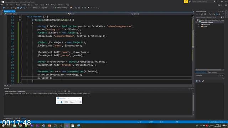
Task: Click the Solution Explorer Home icon
Action: (202, 14)
